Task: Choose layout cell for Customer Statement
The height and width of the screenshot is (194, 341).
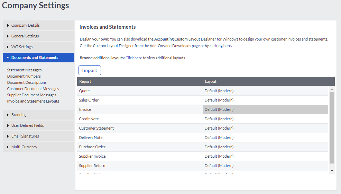Action: [x=265, y=128]
